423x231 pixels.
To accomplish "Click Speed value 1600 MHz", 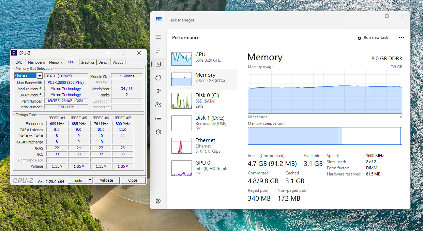I will 375,156.
